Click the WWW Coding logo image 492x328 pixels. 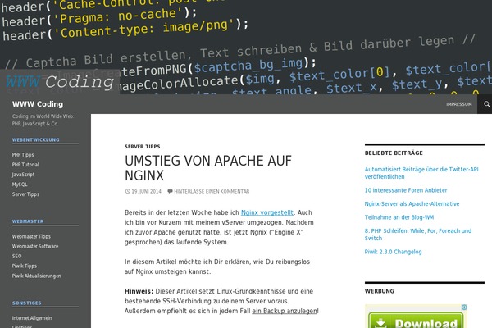pyautogui.click(x=60, y=82)
